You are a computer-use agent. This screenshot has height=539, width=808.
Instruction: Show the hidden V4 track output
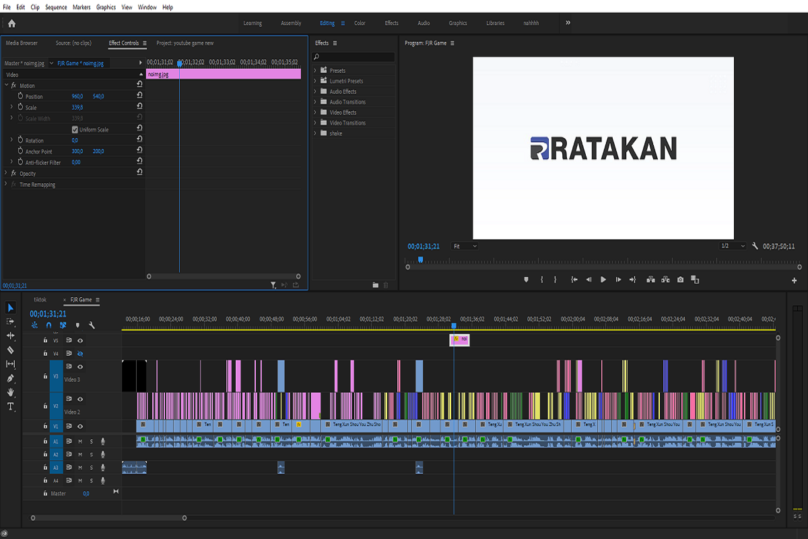tap(79, 354)
